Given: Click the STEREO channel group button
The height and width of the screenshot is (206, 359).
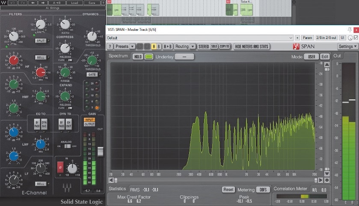Looking at the screenshot, I should (x=204, y=47).
